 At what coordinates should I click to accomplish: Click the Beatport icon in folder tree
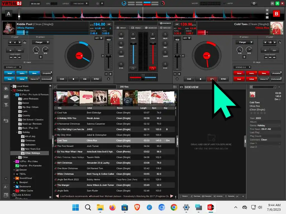tap(17, 182)
